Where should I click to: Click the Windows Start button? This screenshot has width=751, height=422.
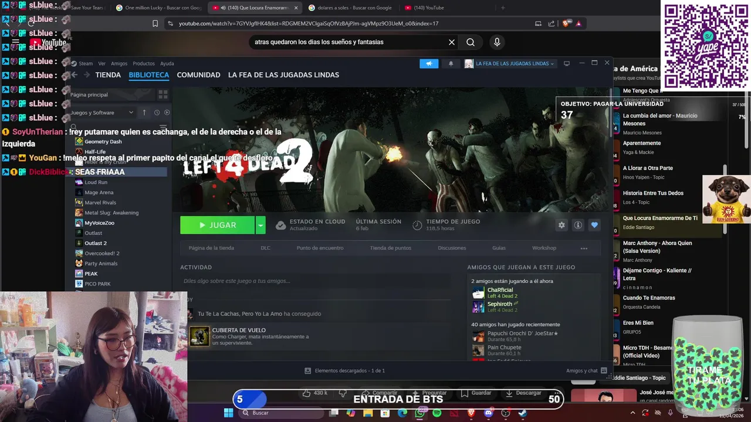[x=228, y=413]
